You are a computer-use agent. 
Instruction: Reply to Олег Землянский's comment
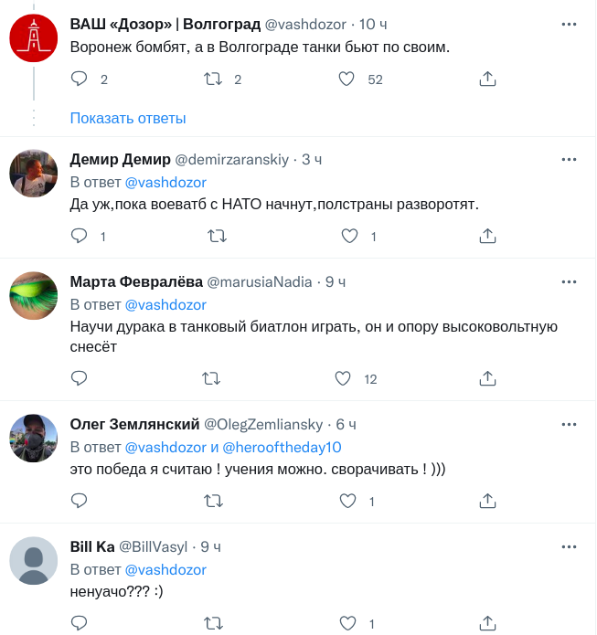tap(79, 501)
